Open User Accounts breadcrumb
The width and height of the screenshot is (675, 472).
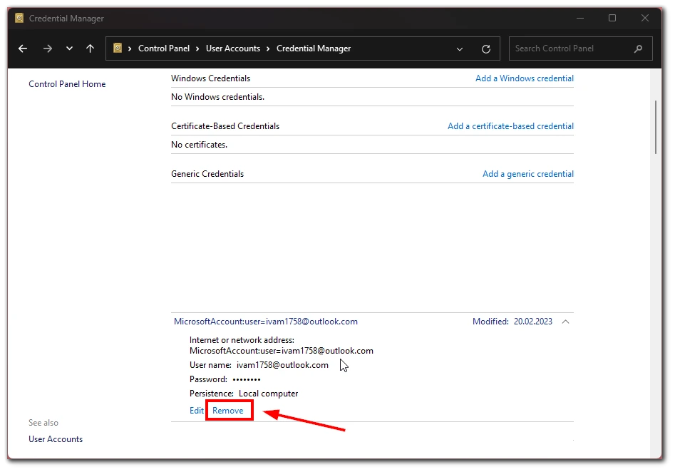[x=233, y=48]
